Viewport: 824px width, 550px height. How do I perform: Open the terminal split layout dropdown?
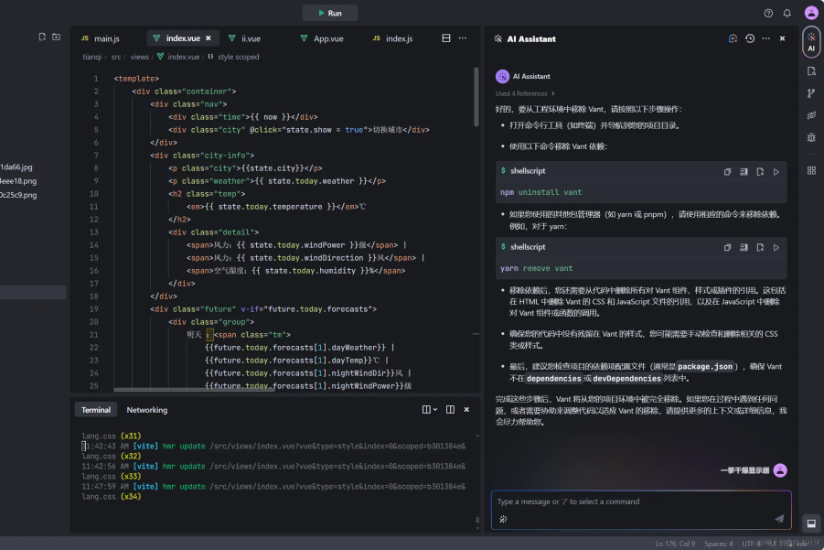(430, 410)
